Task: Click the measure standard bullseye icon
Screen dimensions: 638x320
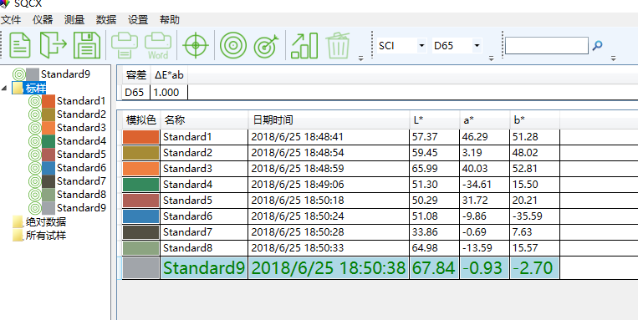Action: point(233,45)
